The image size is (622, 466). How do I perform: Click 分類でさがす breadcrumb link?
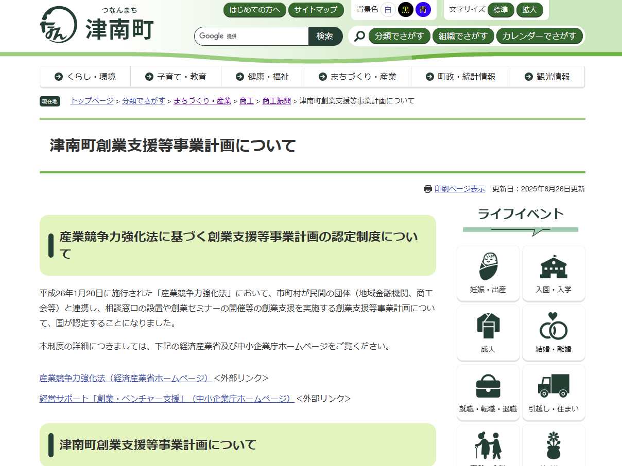pos(144,101)
